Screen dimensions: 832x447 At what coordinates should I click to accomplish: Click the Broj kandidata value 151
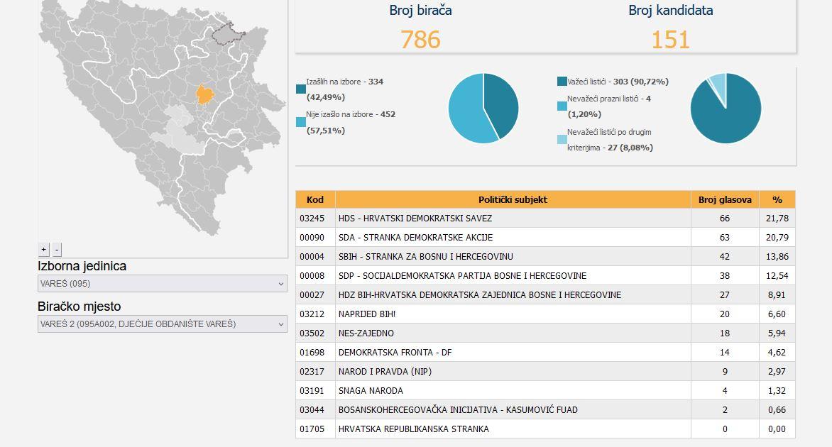pos(671,40)
